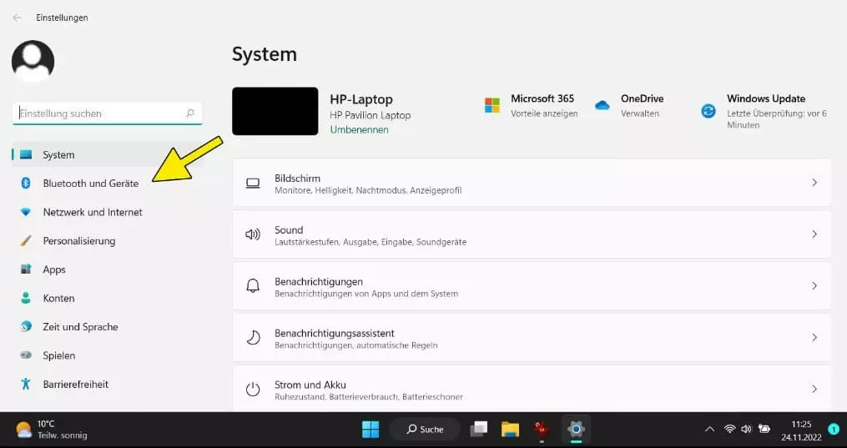The height and width of the screenshot is (448, 847).
Task: Click the Konten person icon
Action: tap(25, 298)
